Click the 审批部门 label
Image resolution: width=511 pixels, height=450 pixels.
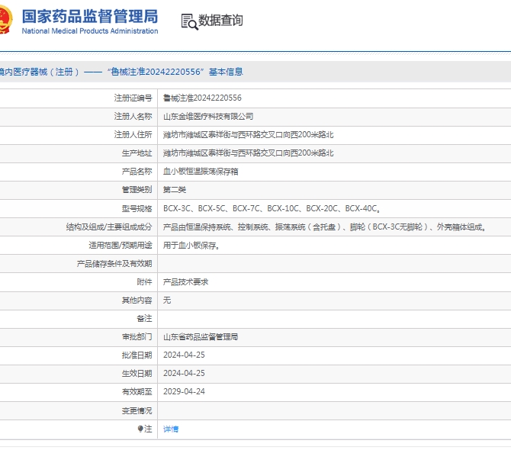click(x=137, y=337)
